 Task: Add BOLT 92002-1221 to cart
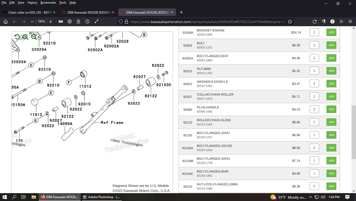pos(331,45)
